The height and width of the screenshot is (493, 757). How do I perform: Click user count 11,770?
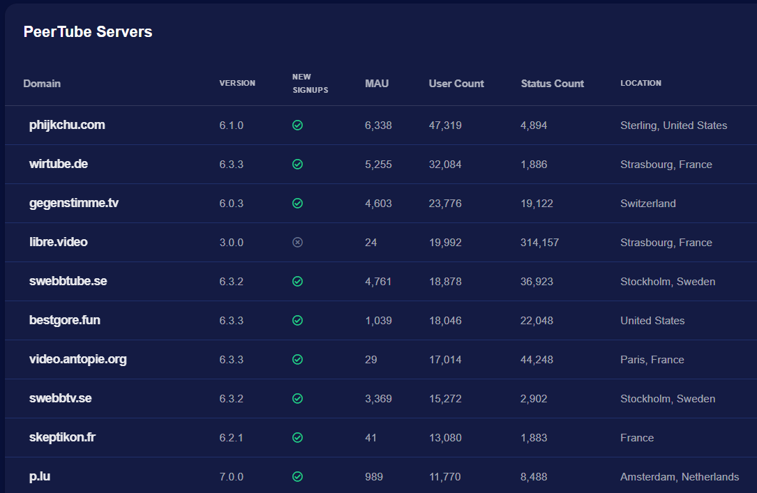click(445, 477)
